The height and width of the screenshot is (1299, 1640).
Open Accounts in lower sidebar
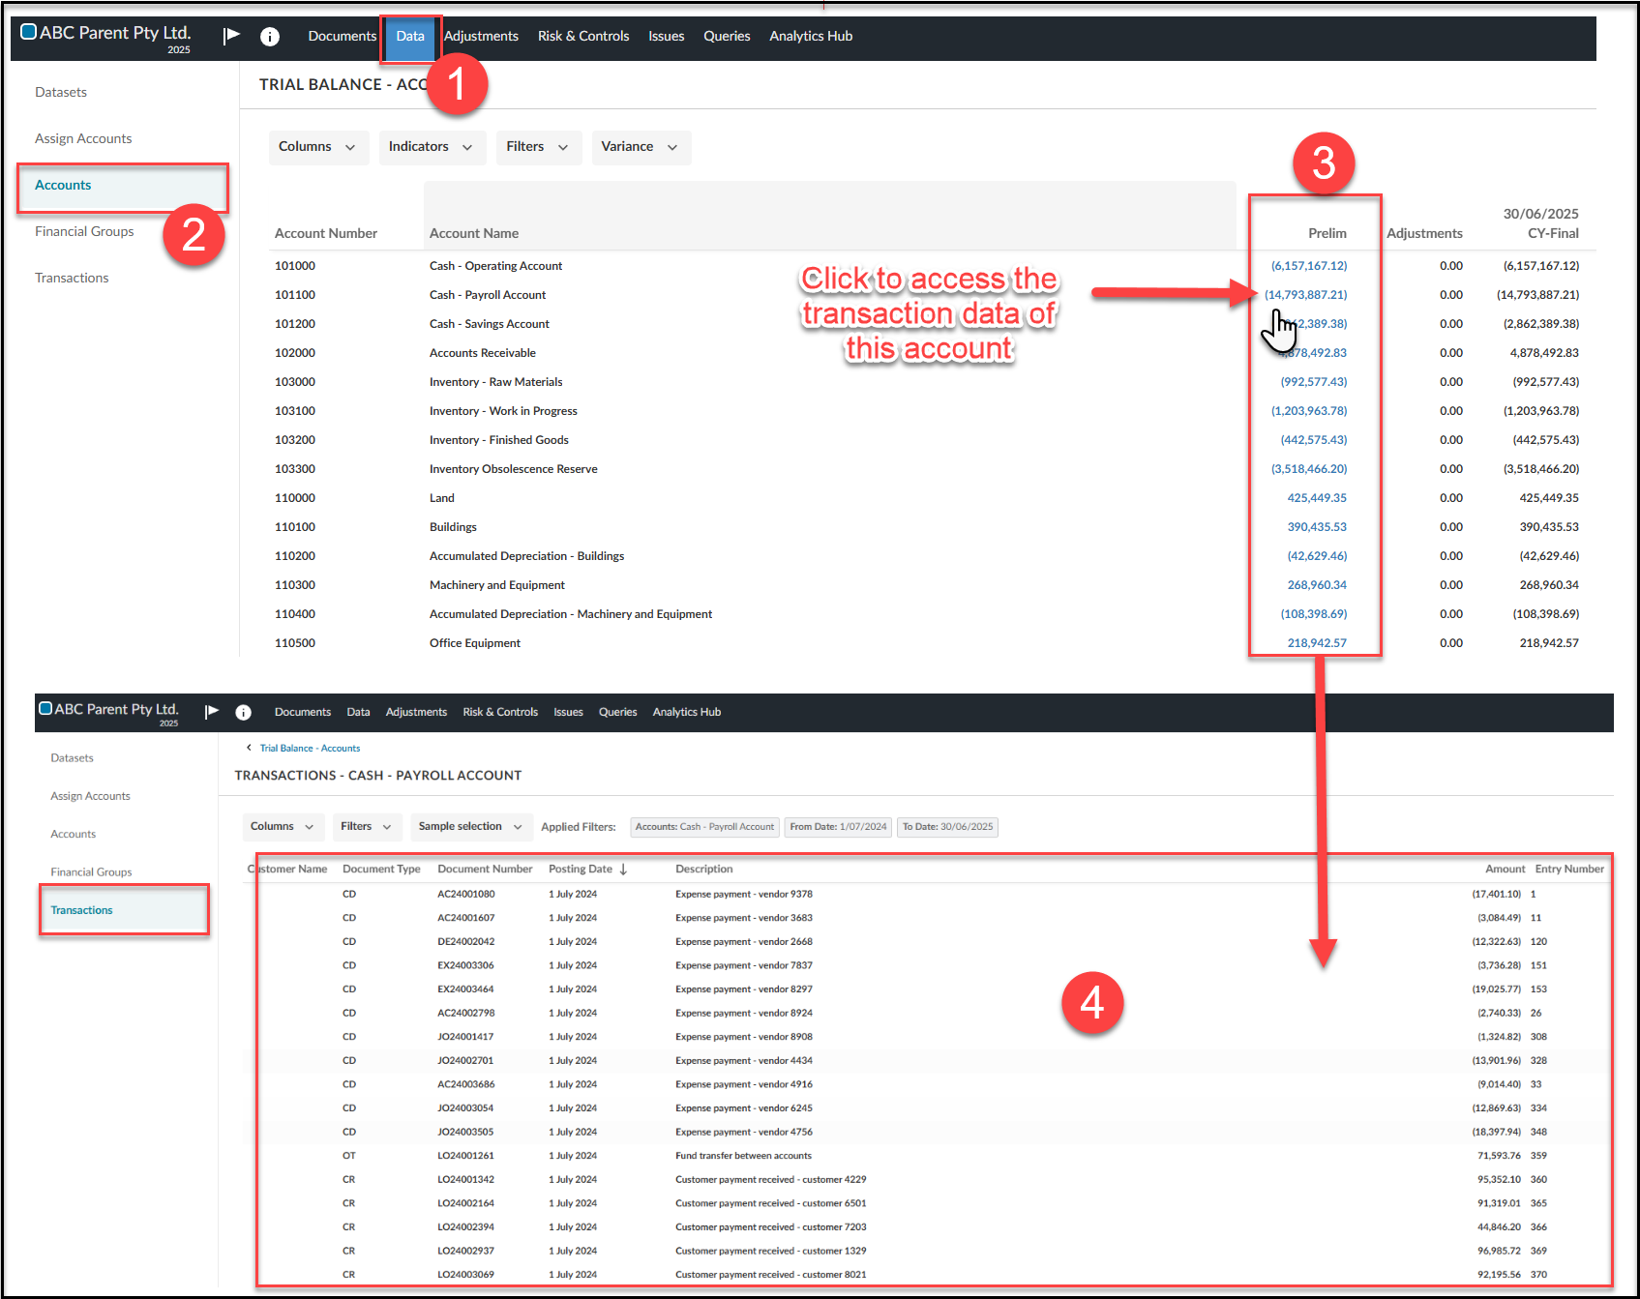[x=74, y=834]
